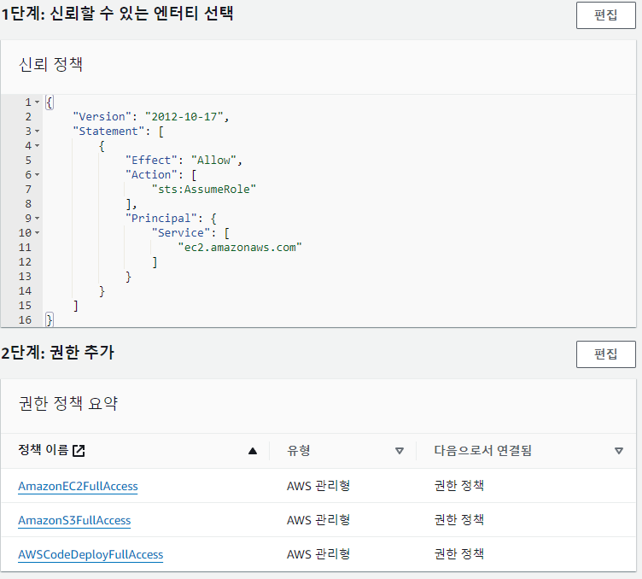The image size is (642, 579).
Task: Click the 편집 button for step 1
Action: point(605,15)
